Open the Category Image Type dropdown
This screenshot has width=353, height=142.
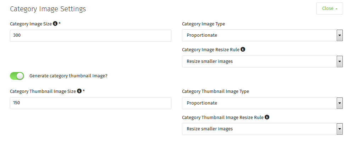(x=262, y=35)
